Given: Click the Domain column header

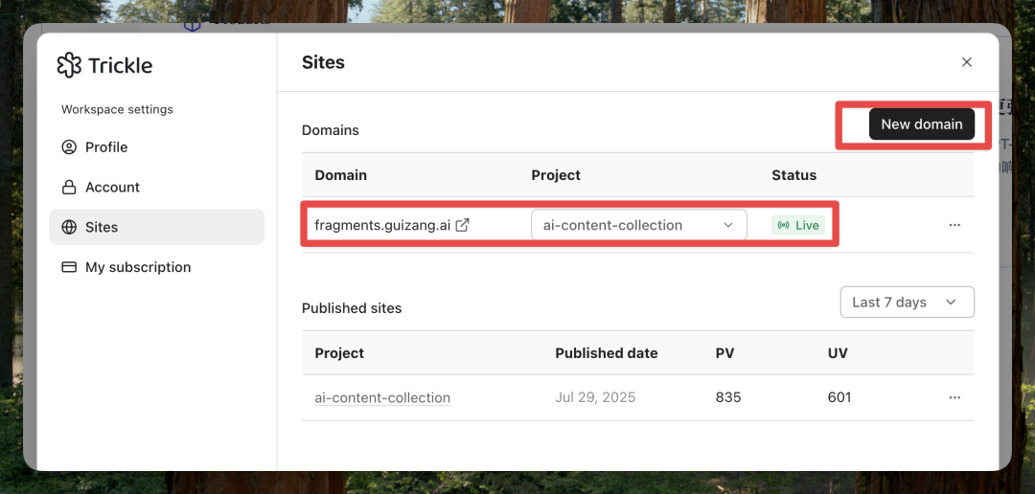Looking at the screenshot, I should click(x=340, y=175).
